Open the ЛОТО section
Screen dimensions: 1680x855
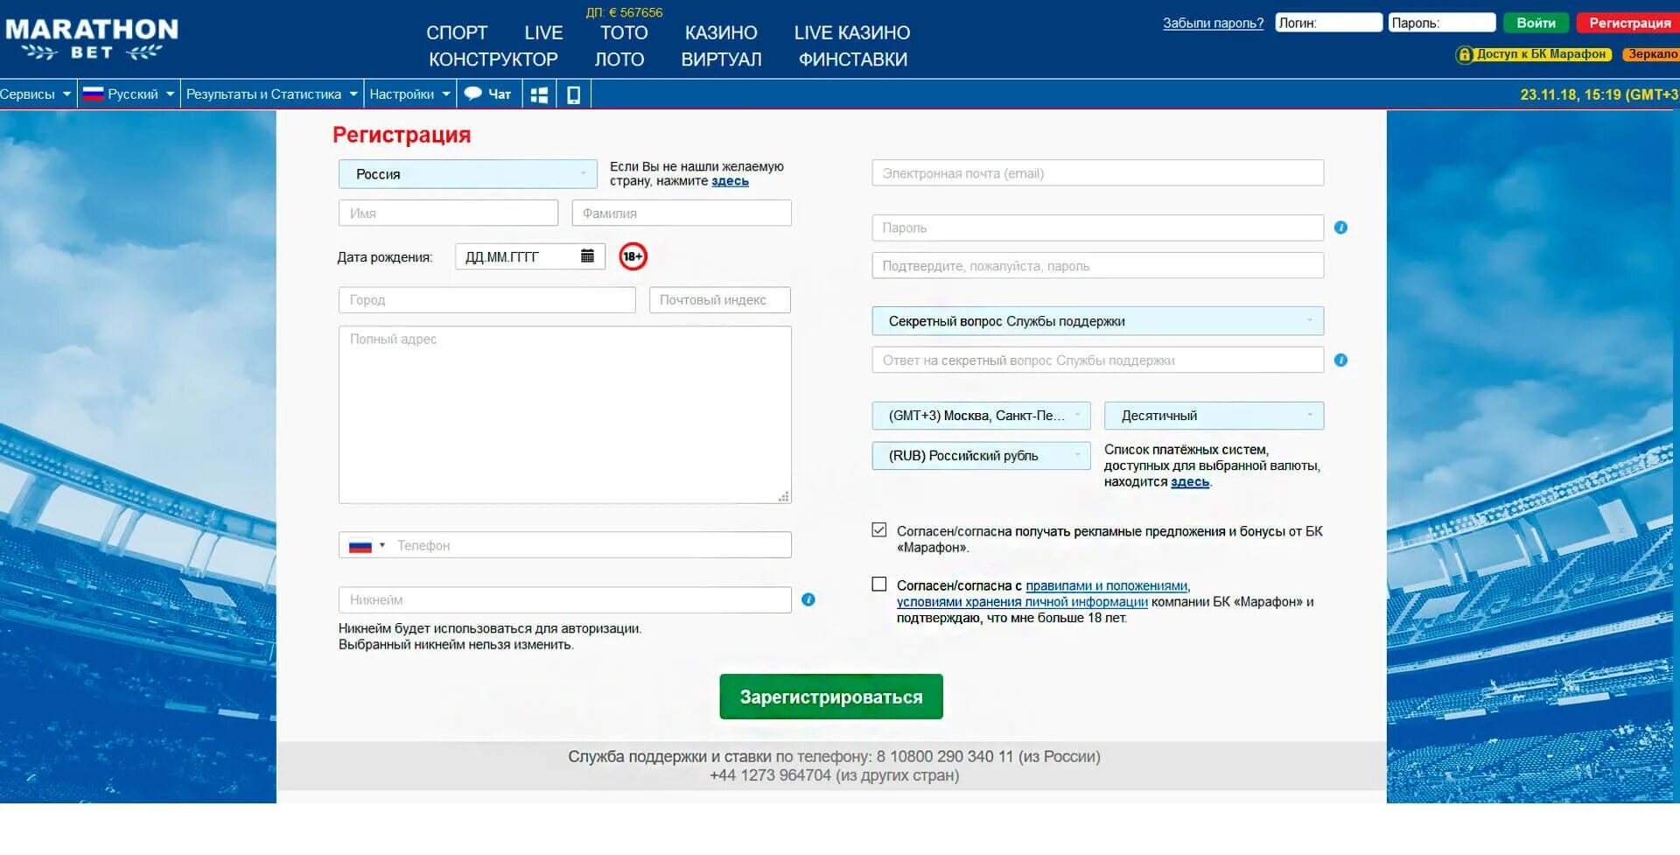pyautogui.click(x=619, y=60)
